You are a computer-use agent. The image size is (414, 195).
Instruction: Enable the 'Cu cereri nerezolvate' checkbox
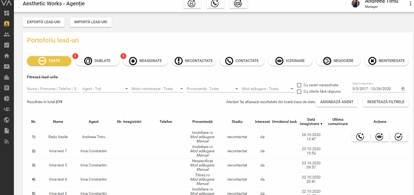point(299,85)
